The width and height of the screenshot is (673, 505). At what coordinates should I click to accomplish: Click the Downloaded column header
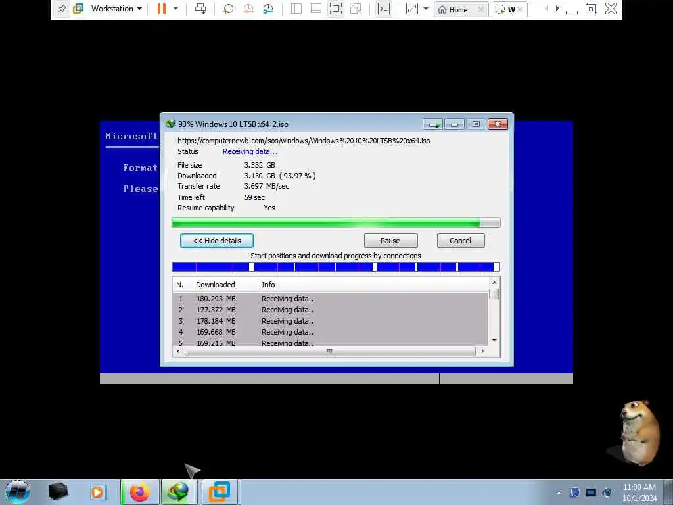[x=215, y=285]
